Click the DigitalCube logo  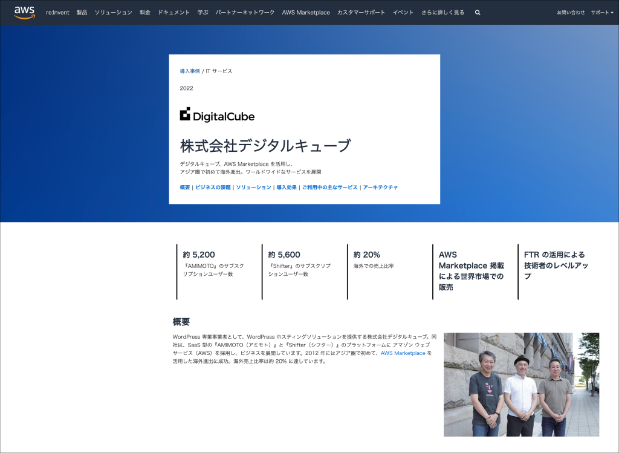pos(217,115)
